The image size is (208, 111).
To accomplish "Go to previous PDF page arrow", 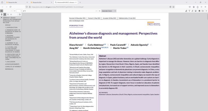I will (x=11, y=11).
